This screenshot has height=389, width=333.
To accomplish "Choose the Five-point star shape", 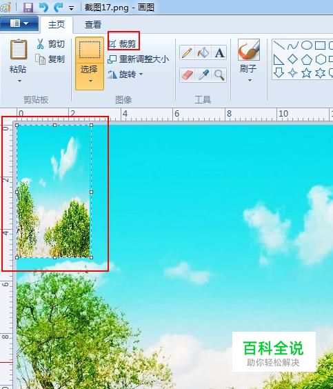I will 307,73.
